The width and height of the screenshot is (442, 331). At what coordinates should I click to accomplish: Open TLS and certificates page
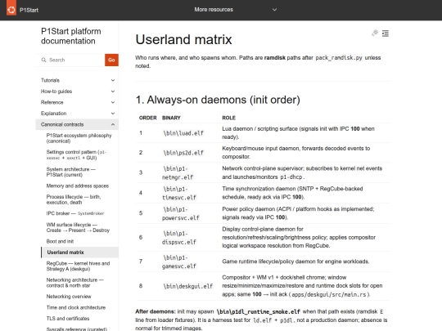coord(68,319)
